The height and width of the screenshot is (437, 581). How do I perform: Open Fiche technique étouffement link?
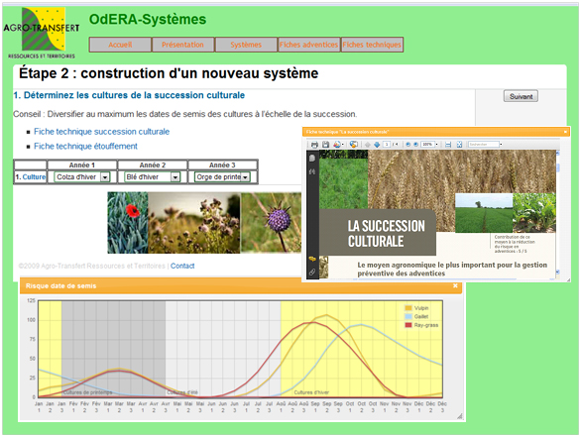pyautogui.click(x=85, y=147)
